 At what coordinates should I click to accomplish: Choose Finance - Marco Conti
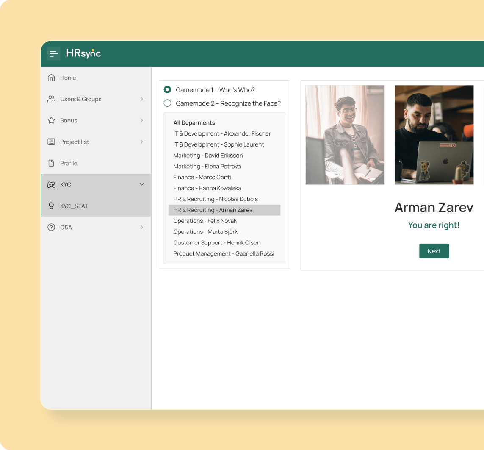point(224,177)
